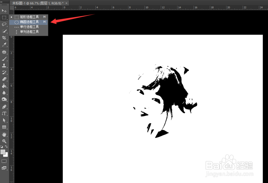Select the Eraser tool
Viewport: 268px width, 183px height.
(4, 79)
